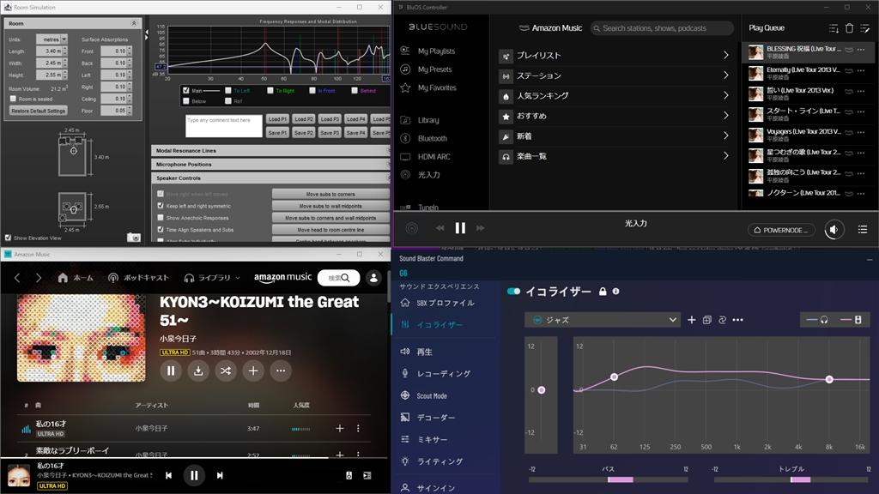
Task: Go to ホーム in Amazon Music
Action: 76,278
